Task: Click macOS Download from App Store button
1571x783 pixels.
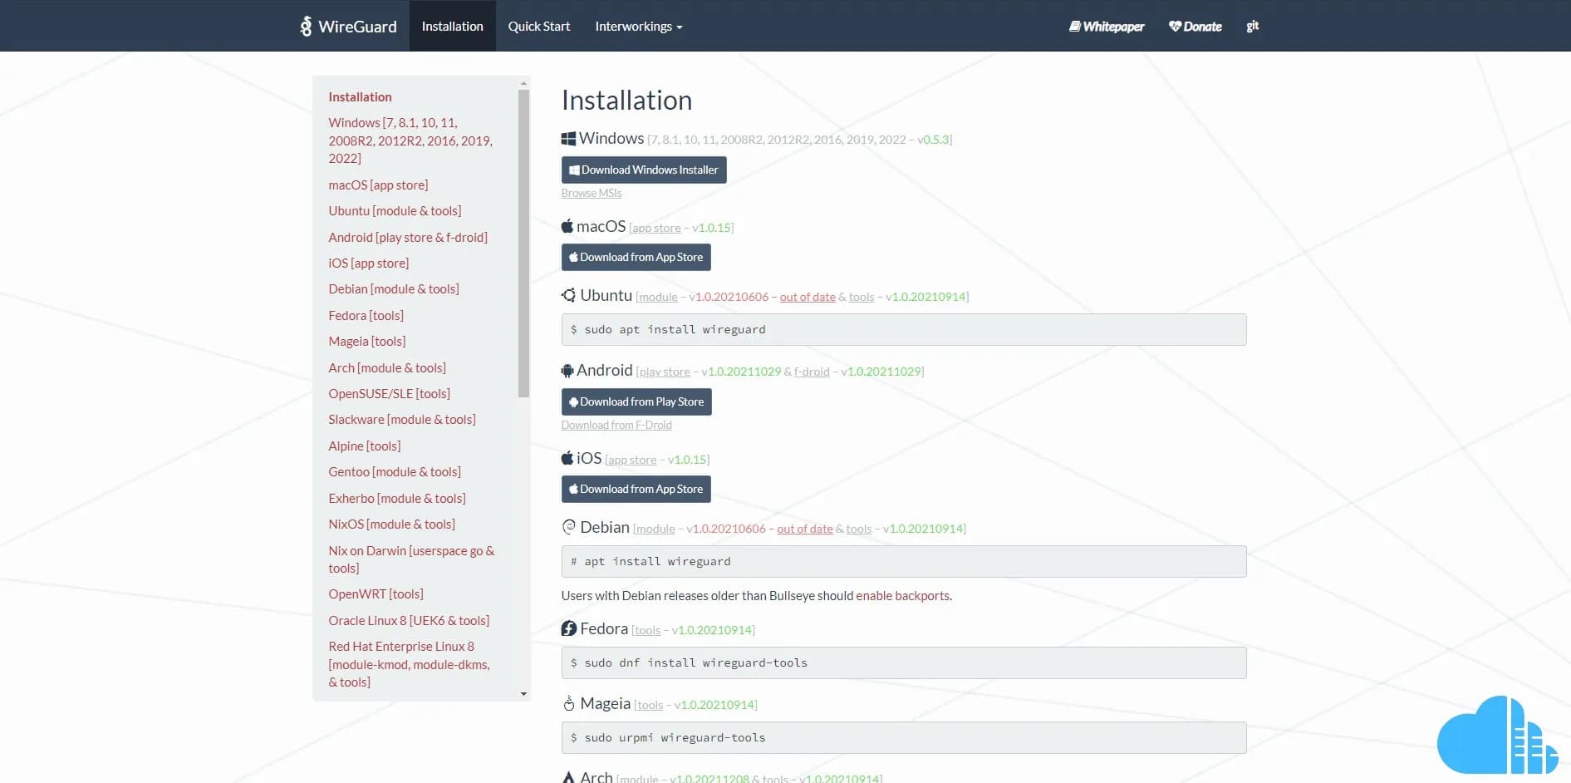Action: click(636, 257)
